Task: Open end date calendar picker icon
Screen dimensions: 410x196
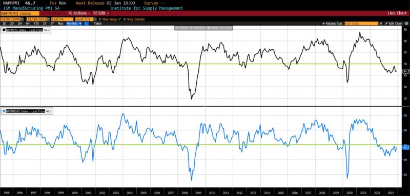Action: (x=48, y=19)
